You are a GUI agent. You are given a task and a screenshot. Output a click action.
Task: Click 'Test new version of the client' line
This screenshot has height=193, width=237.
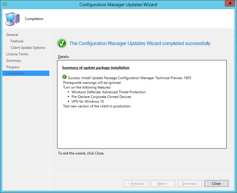(x=97, y=106)
